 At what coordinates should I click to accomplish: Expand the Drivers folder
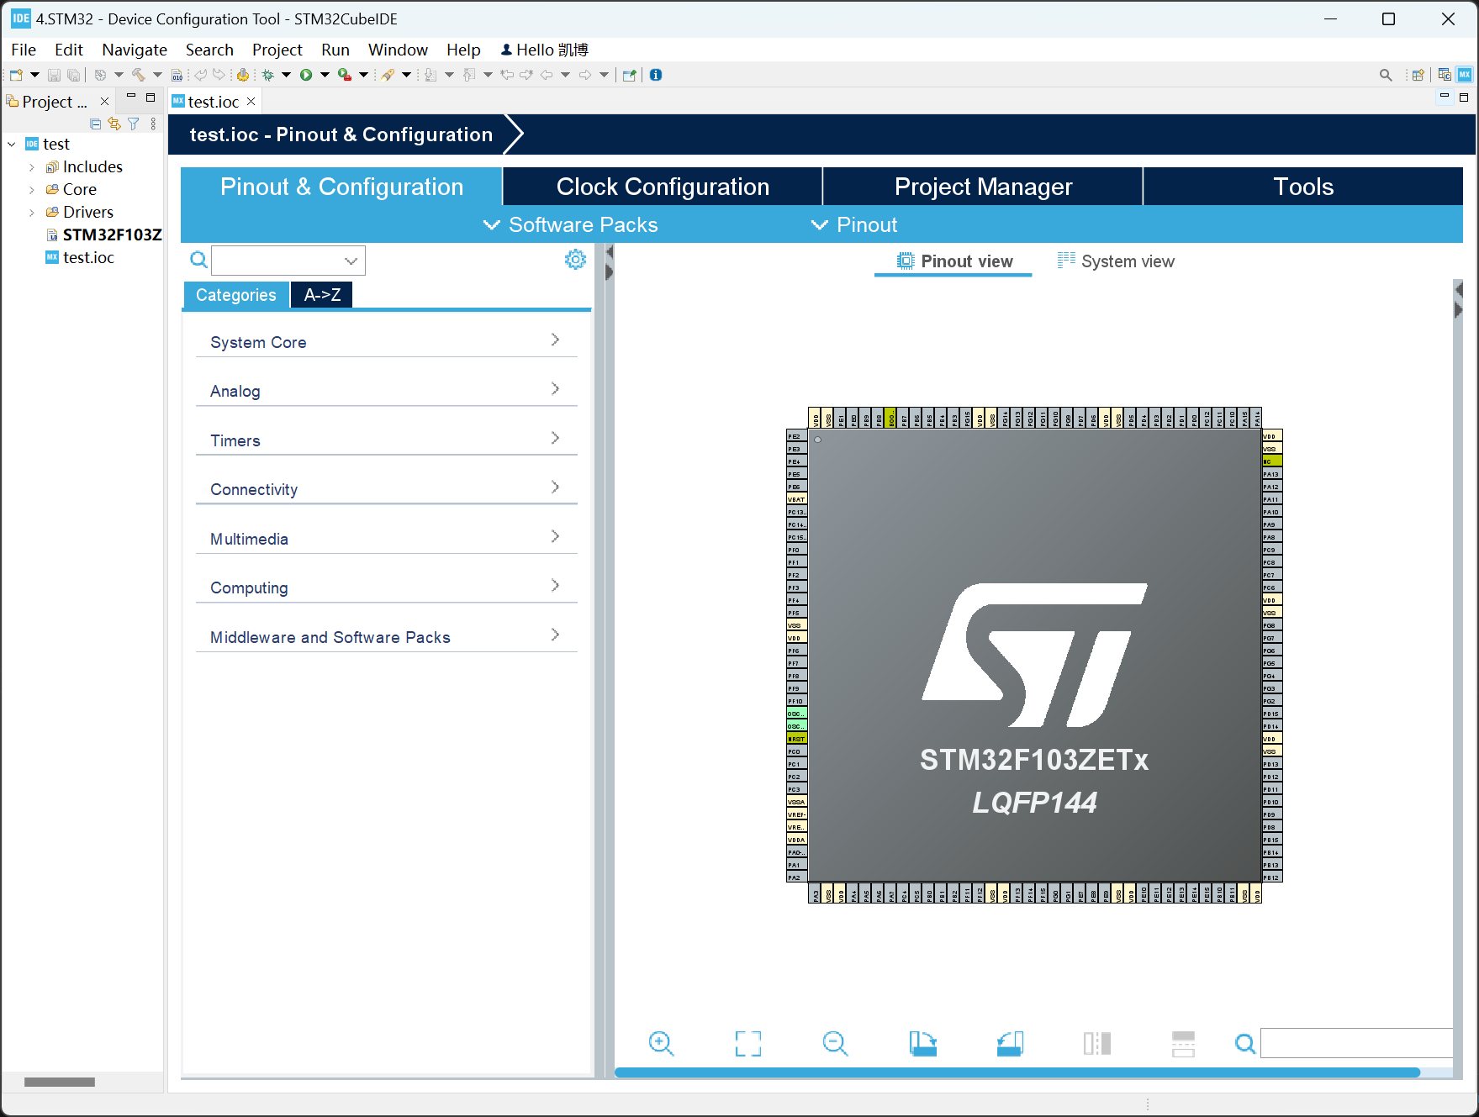[32, 213]
